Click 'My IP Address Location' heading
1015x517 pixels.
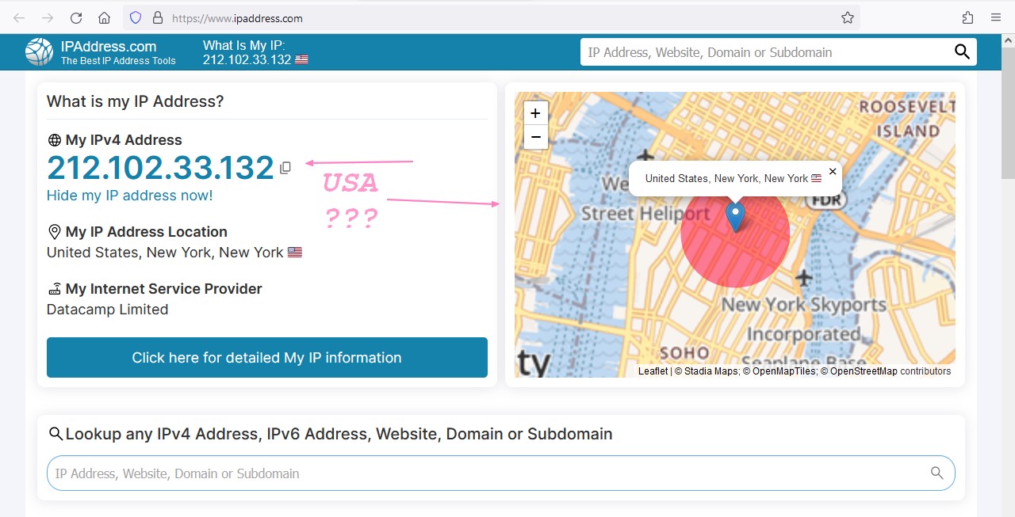[147, 232]
